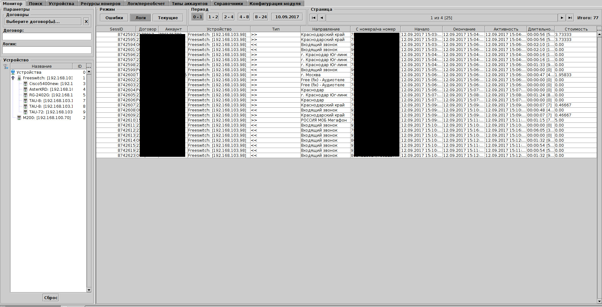Viewport: 602px width, 307px height.
Task: Clear the selected contracts with X
Action: [x=86, y=21]
